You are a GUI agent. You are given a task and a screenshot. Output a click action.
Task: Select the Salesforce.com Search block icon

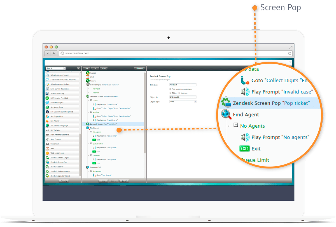tap(47, 75)
